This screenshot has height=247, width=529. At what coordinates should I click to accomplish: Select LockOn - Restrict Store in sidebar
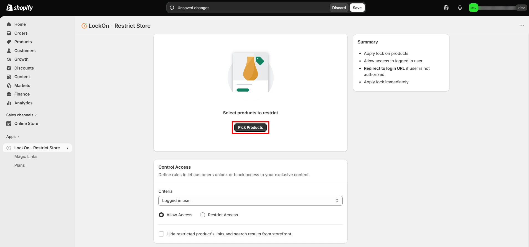37,148
